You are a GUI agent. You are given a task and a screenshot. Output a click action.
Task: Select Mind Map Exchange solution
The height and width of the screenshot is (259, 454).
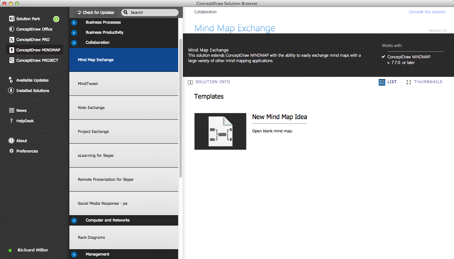point(124,60)
